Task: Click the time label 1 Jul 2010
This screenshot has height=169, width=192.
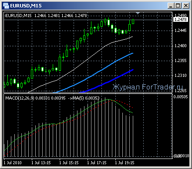Action: pos(13,162)
